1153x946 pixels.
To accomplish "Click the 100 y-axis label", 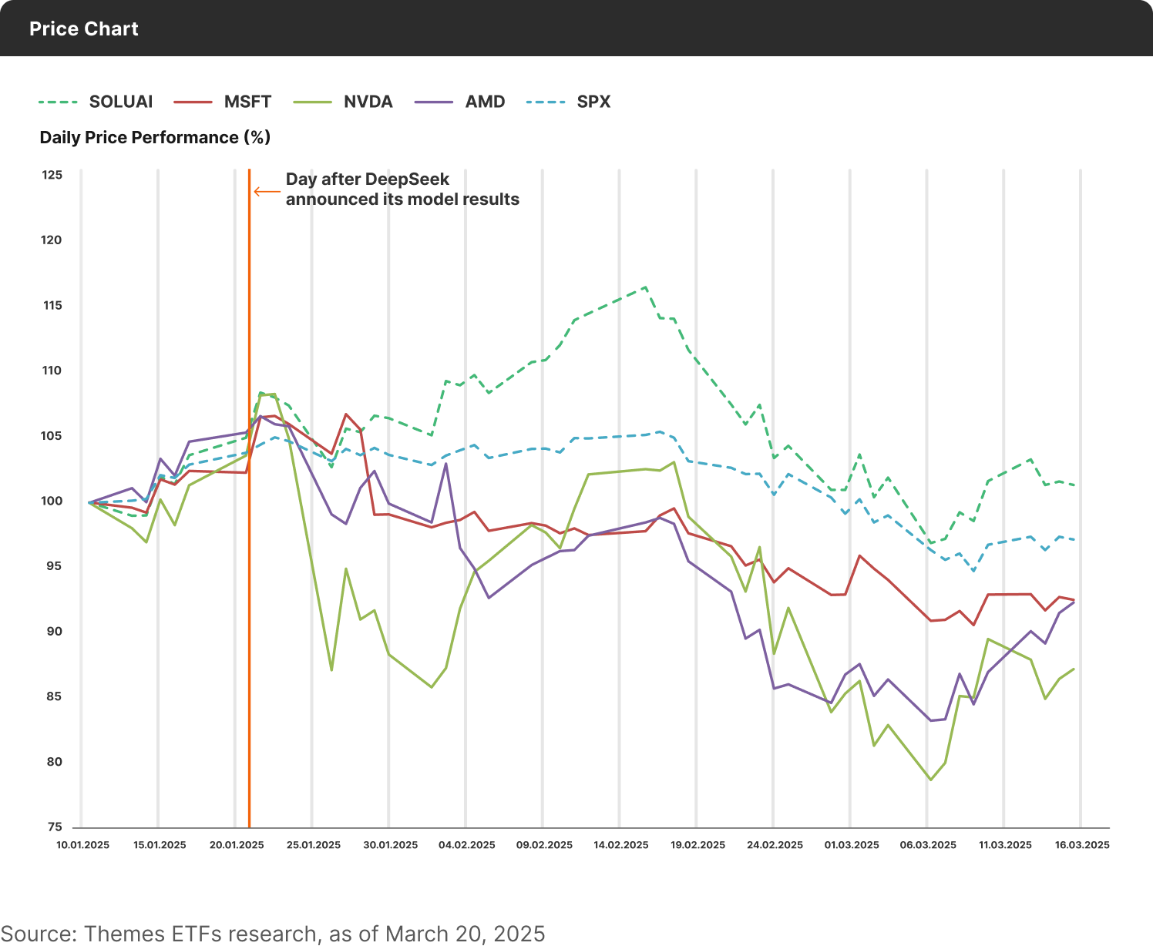I will pos(52,502).
